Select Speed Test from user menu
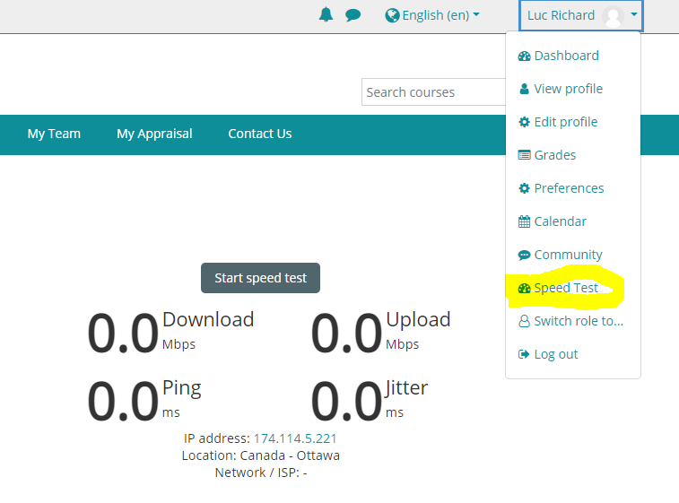This screenshot has width=679, height=503. (565, 288)
